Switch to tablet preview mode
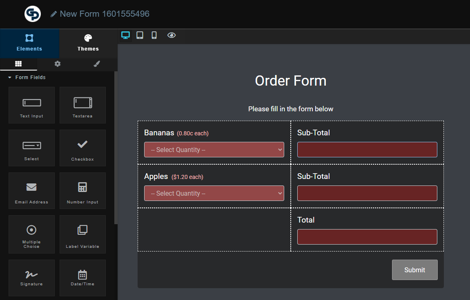The width and height of the screenshot is (470, 300). 140,35
